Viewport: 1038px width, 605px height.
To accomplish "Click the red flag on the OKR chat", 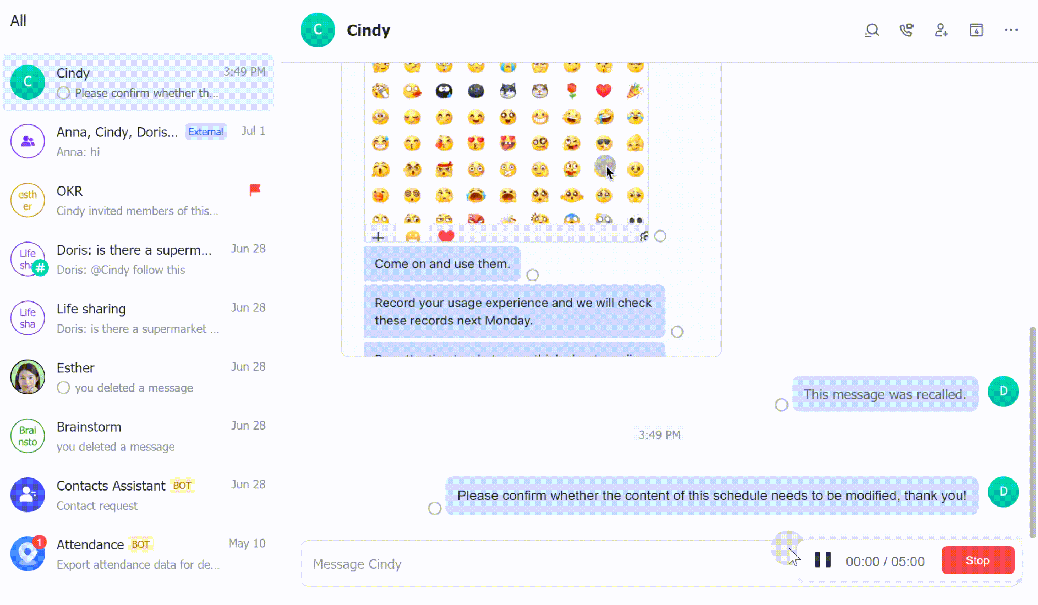I will click(255, 190).
